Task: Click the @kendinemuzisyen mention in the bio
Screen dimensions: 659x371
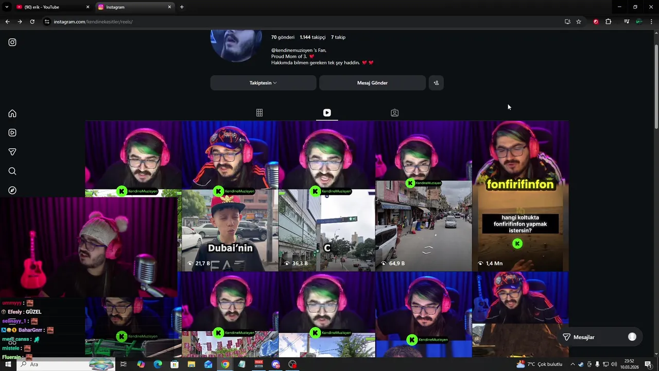Action: (x=292, y=50)
